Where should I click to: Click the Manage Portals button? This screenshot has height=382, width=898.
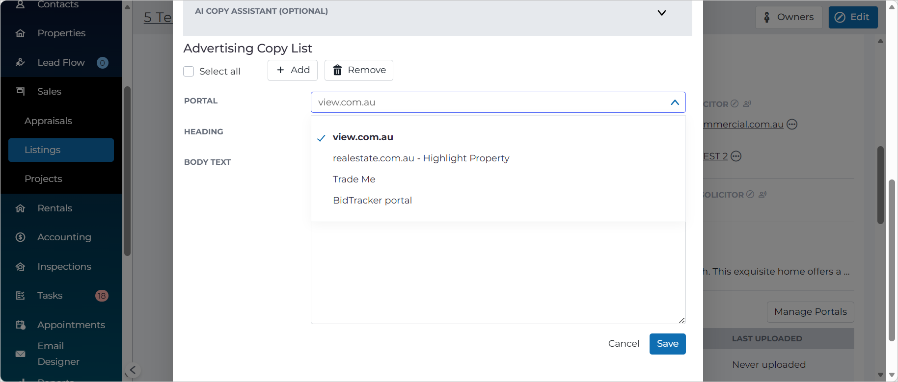click(811, 312)
